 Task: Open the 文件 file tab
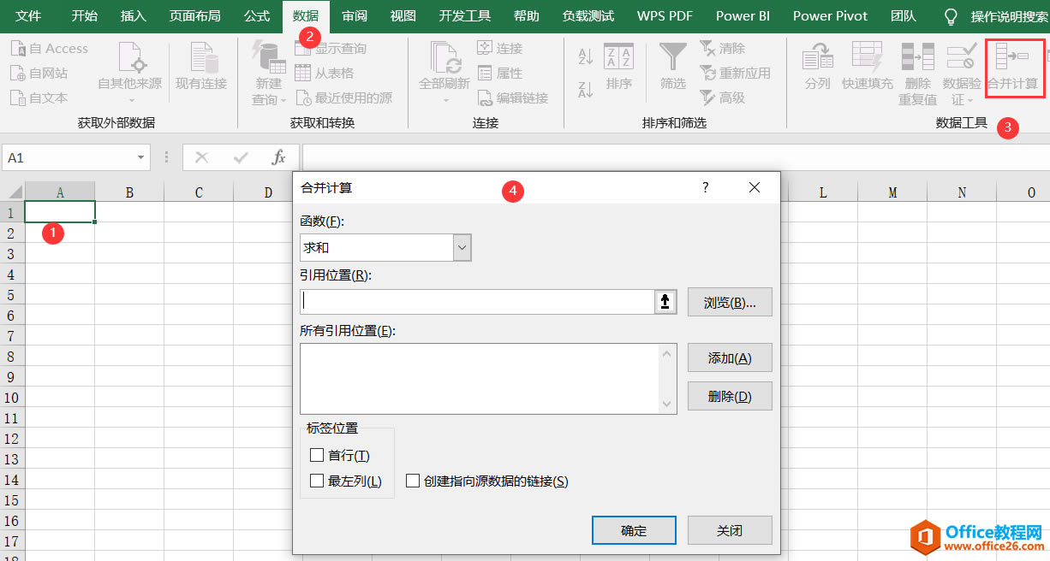click(28, 16)
